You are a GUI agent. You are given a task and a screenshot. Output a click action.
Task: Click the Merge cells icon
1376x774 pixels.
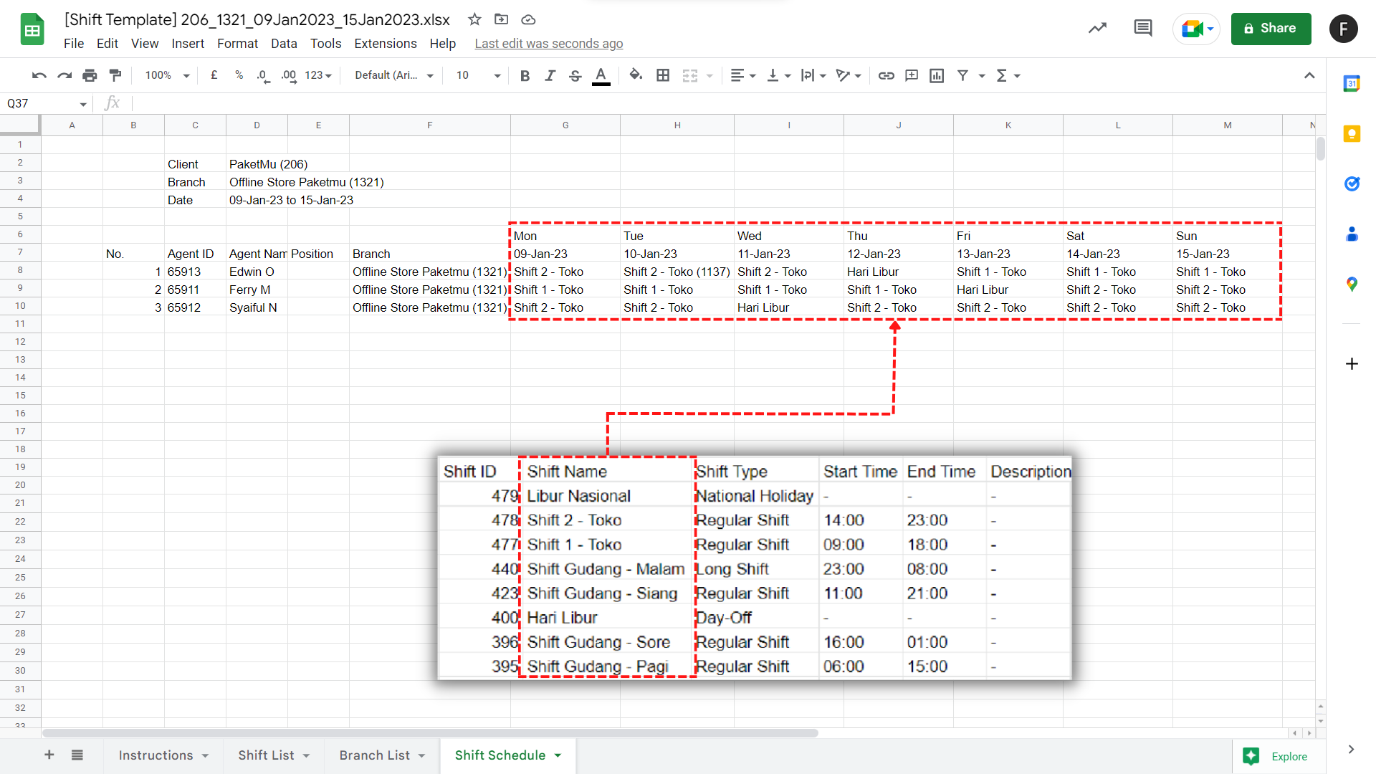pos(689,75)
